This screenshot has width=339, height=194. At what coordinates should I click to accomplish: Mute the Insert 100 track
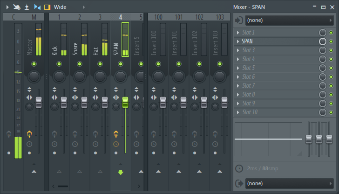(x=158, y=64)
